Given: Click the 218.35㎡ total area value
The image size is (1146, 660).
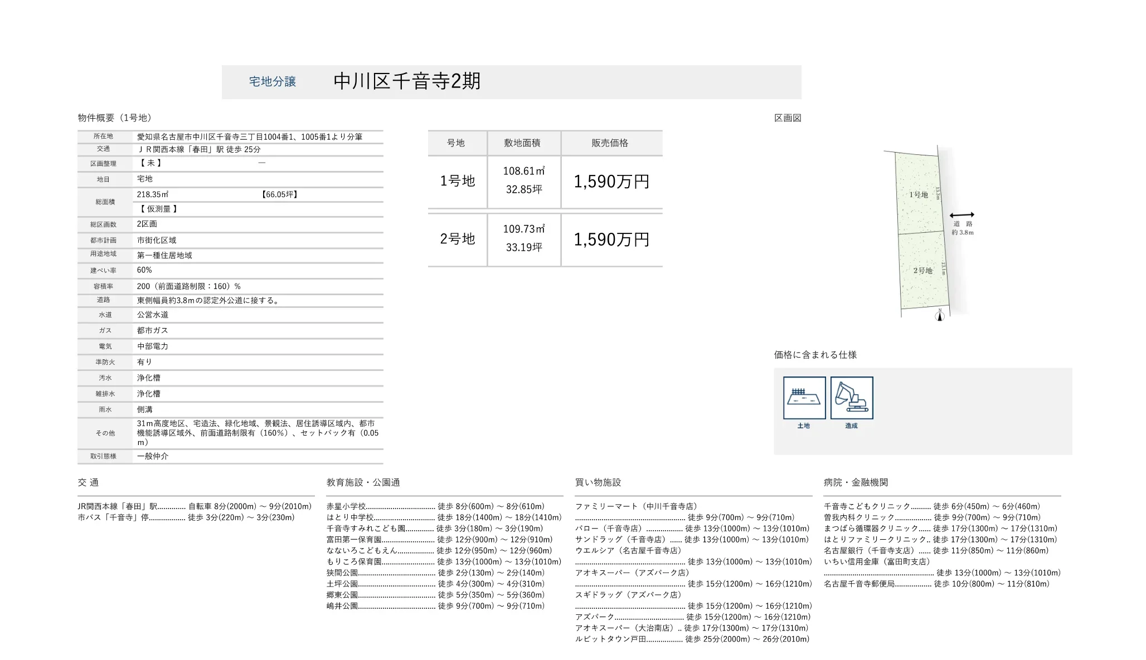Looking at the screenshot, I should (153, 194).
